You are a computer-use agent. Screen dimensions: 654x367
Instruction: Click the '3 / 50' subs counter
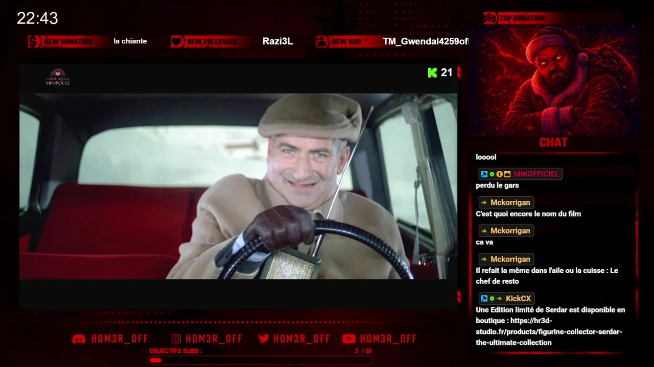coord(363,351)
